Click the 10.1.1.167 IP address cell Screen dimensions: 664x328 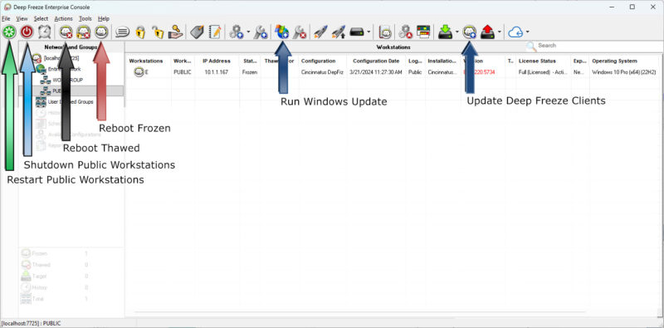point(217,72)
